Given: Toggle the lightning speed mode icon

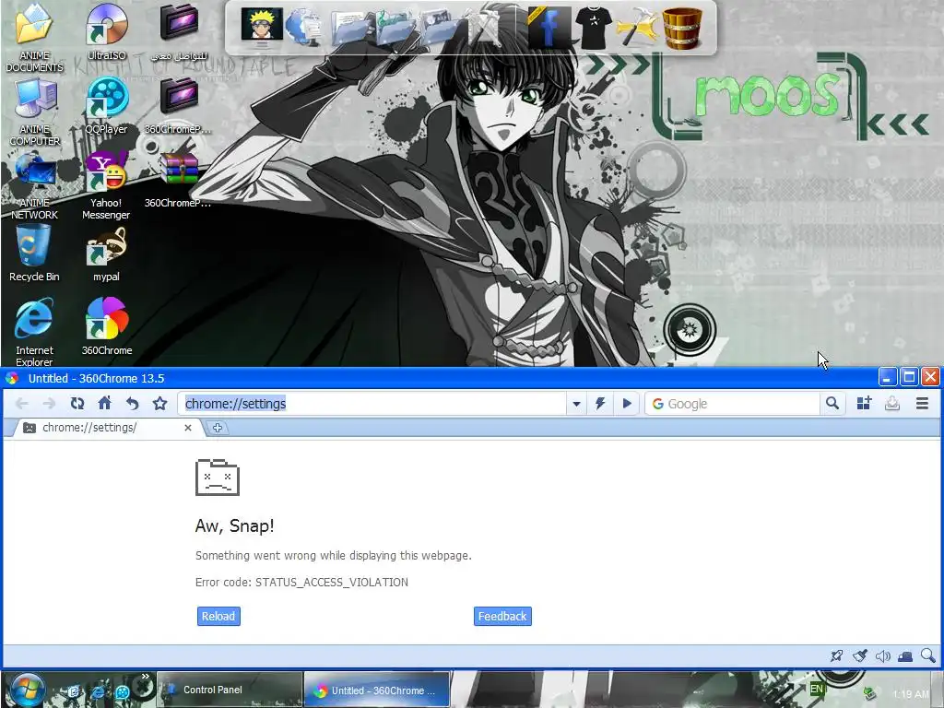Looking at the screenshot, I should click(x=600, y=404).
